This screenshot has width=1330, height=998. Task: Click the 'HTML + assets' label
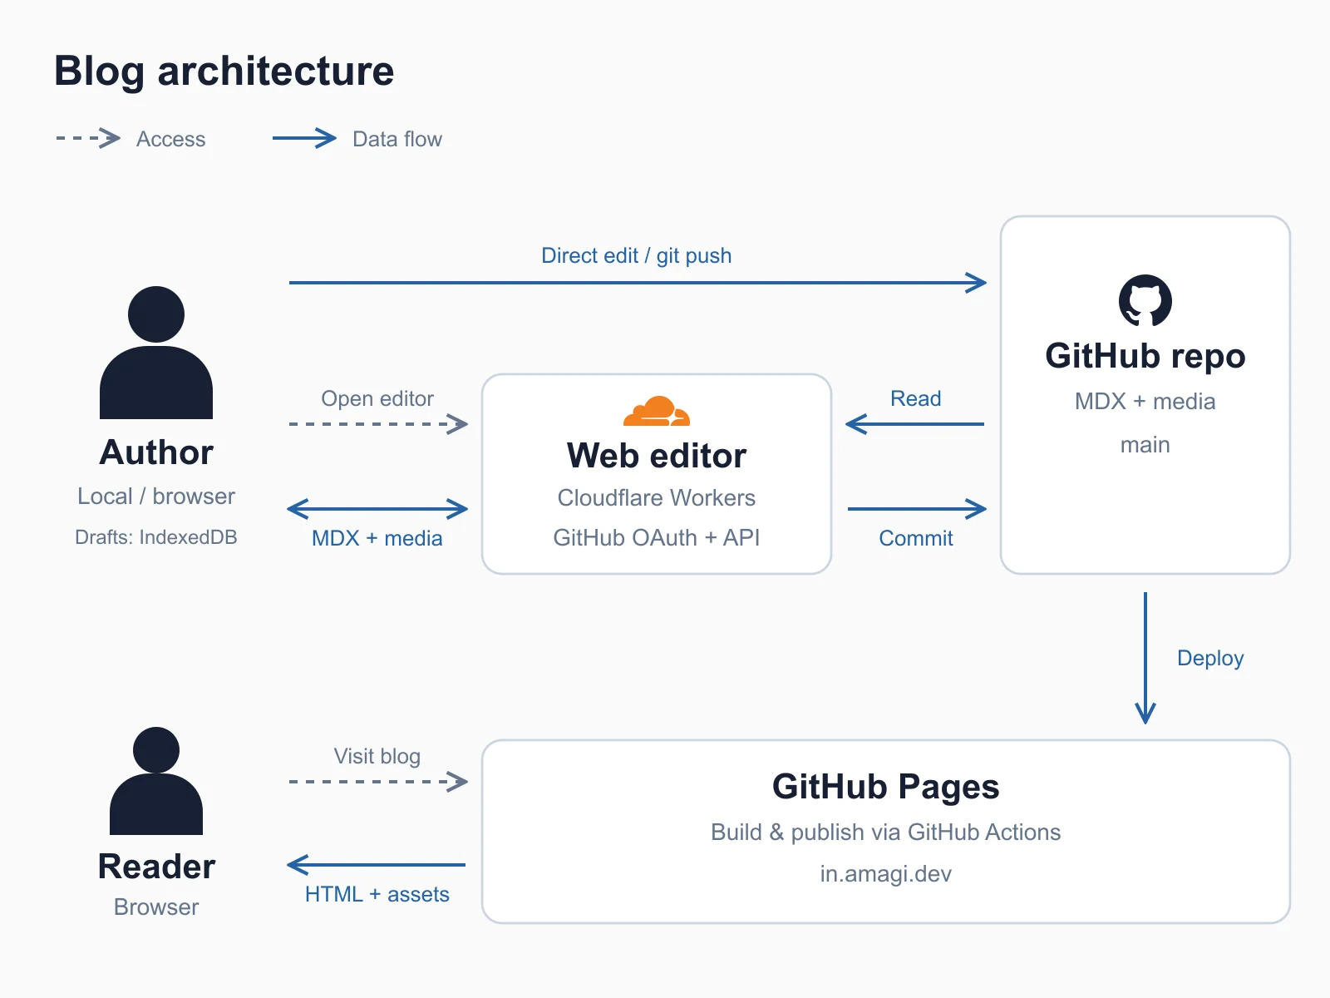[x=377, y=894]
